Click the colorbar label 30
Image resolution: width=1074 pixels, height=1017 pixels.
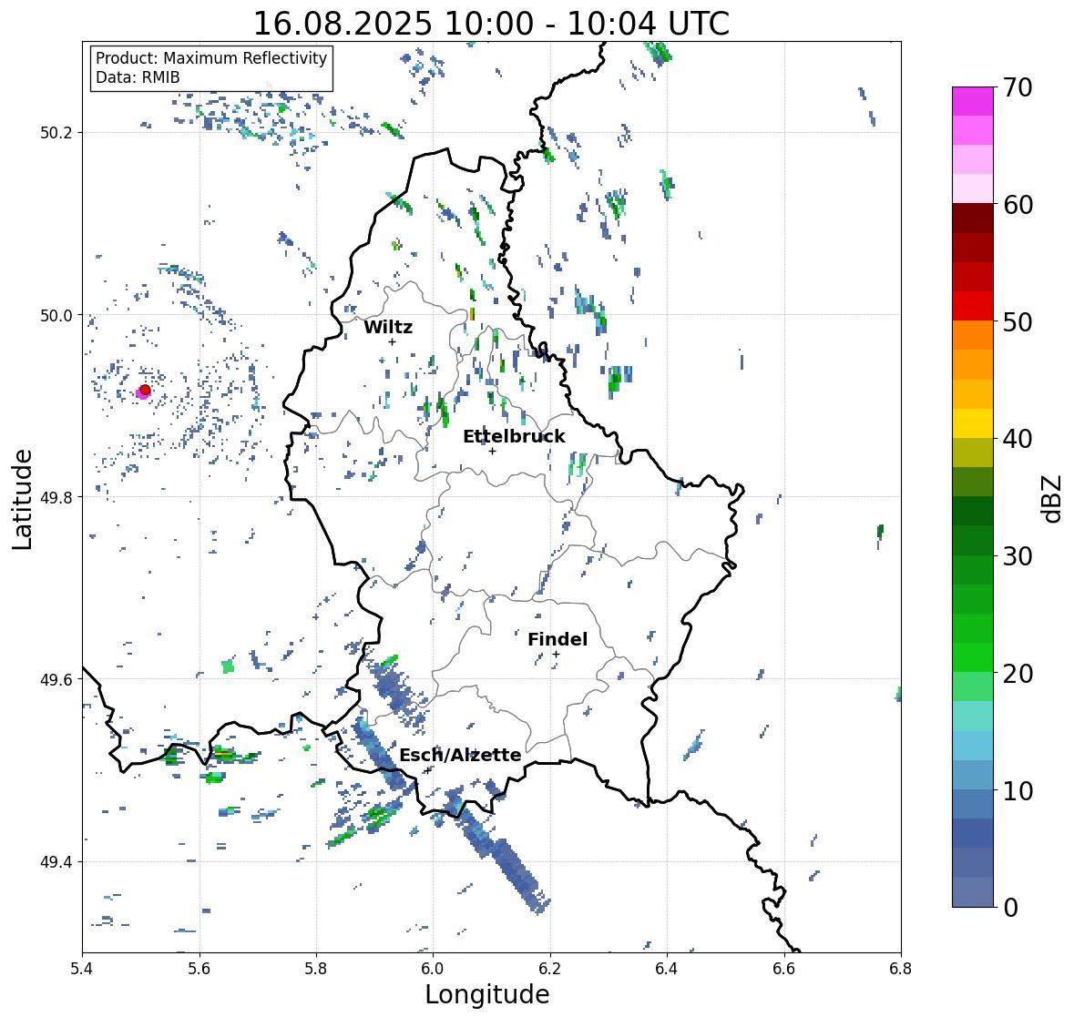pyautogui.click(x=1018, y=556)
